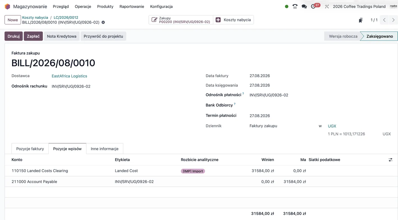Click the user avatar in the top corner

tap(394, 6)
